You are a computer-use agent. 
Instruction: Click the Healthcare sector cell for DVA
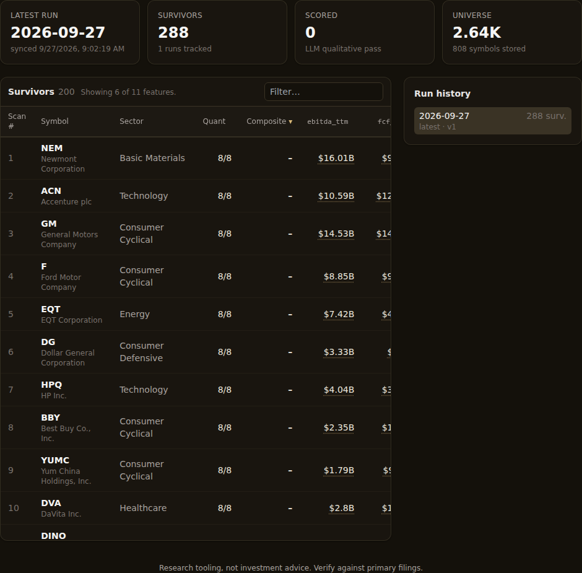point(143,508)
